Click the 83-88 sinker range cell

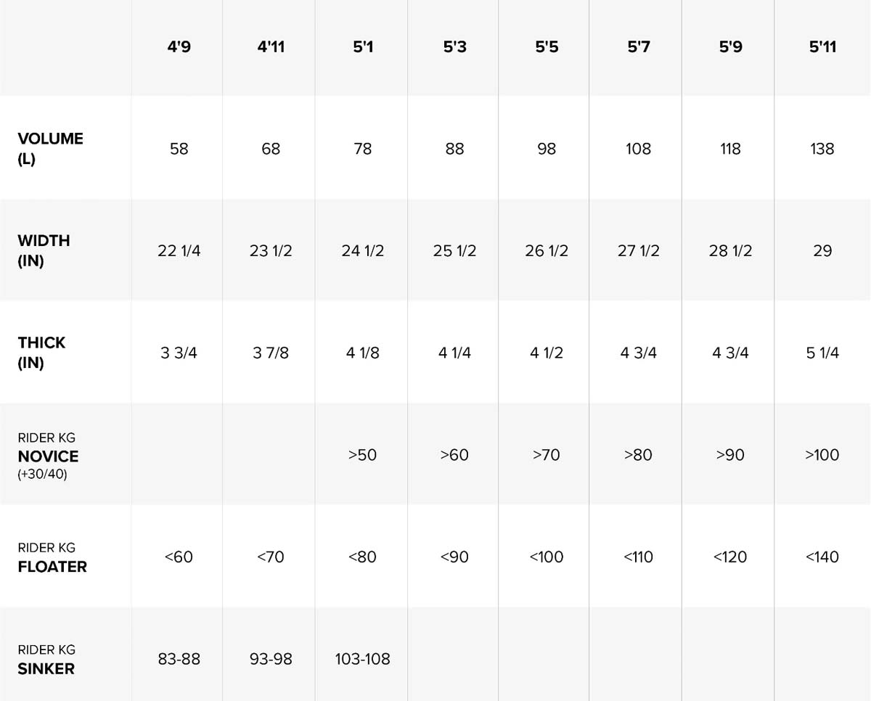tap(179, 659)
